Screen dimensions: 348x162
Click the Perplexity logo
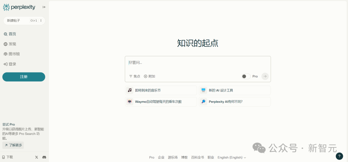pos(19,7)
